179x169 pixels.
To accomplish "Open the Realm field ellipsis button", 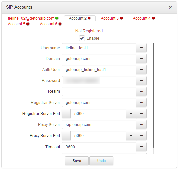I will (x=141, y=91).
